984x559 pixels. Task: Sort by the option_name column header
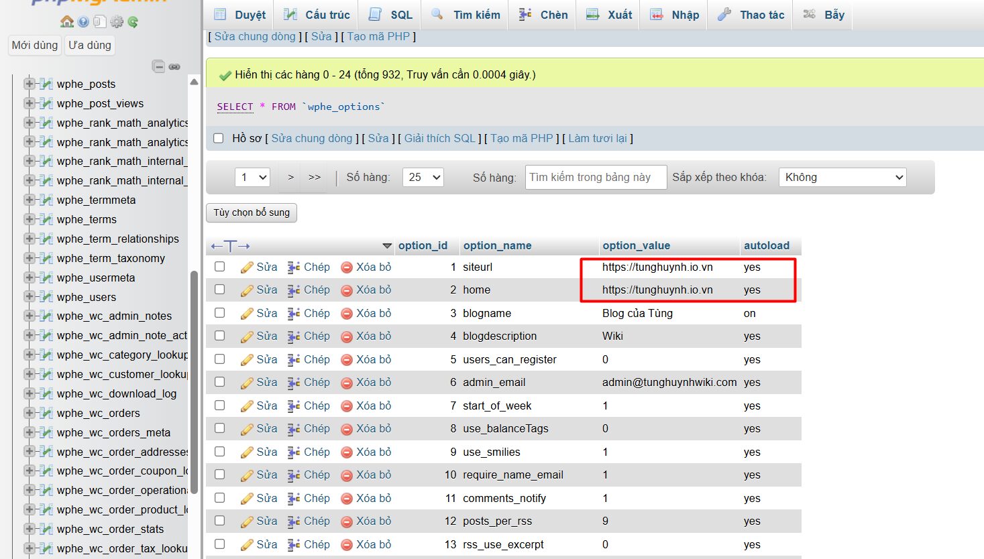tap(497, 245)
